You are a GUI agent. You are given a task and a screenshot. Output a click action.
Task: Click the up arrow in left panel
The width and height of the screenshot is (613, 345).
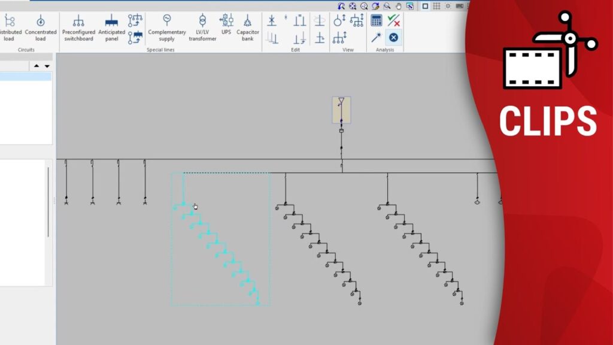37,66
